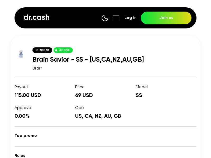Viewport: 211px width, 158px height.
Task: Open the hamburger navigation menu
Action: coord(116,18)
